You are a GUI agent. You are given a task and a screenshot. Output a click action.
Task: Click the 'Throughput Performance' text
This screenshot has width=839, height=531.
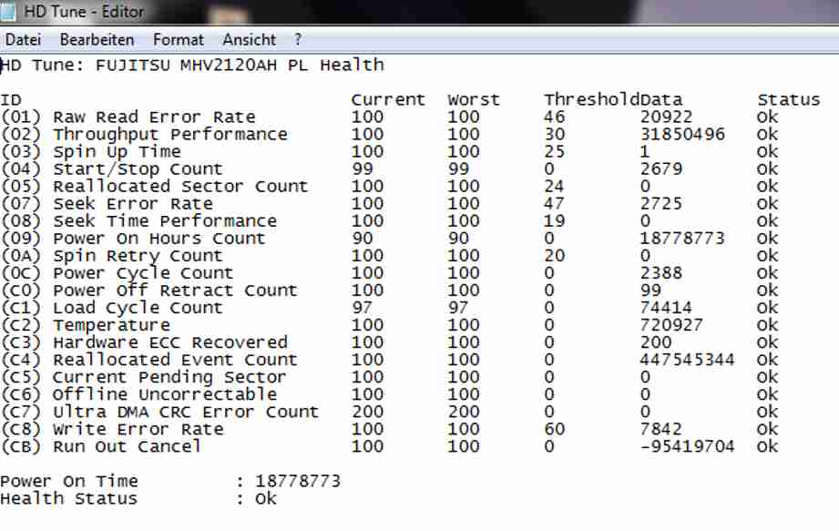point(170,134)
